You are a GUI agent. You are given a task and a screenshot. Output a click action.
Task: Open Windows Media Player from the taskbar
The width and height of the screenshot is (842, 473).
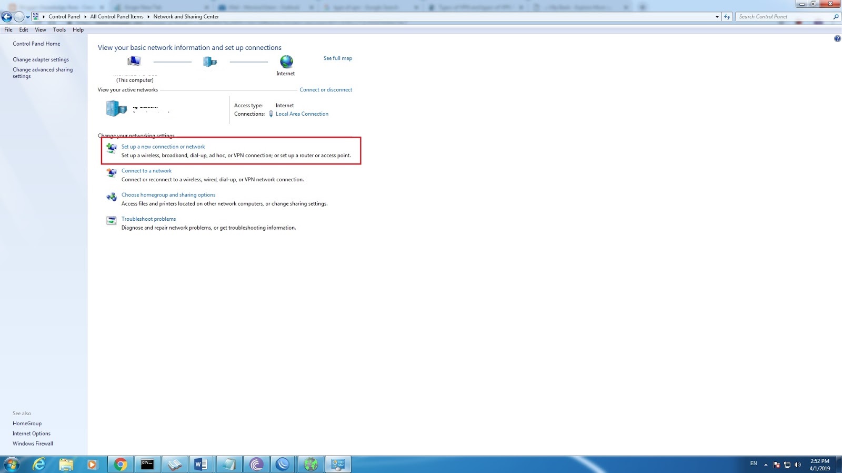point(93,464)
